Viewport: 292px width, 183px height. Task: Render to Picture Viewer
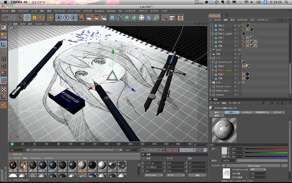click(97, 18)
